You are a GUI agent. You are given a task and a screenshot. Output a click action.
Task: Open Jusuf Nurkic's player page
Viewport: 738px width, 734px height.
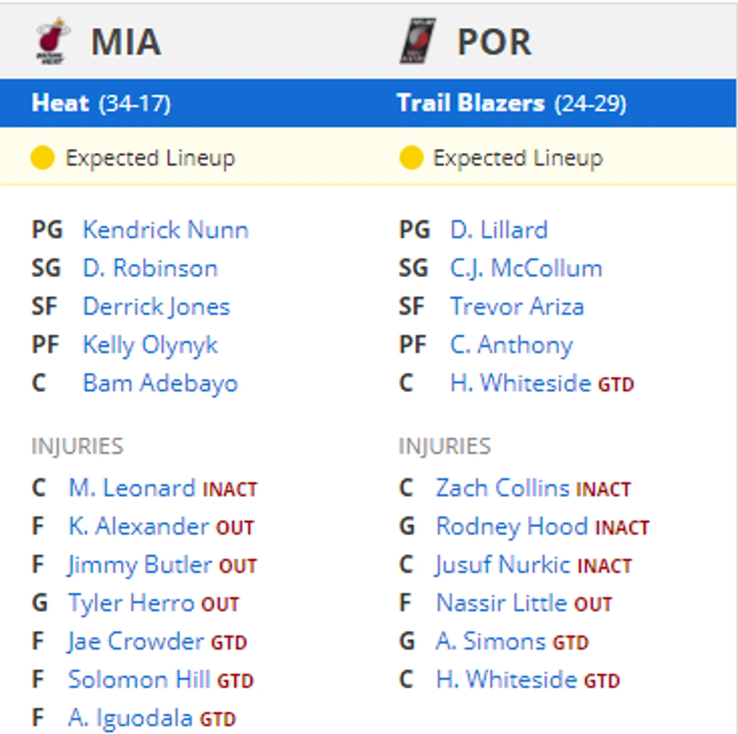[502, 565]
